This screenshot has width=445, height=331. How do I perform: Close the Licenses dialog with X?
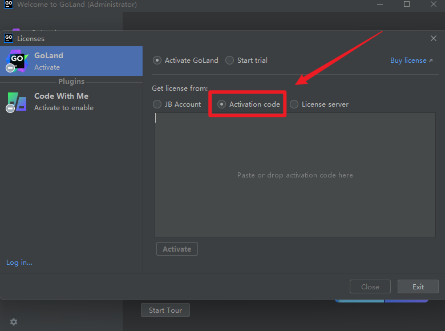point(434,38)
